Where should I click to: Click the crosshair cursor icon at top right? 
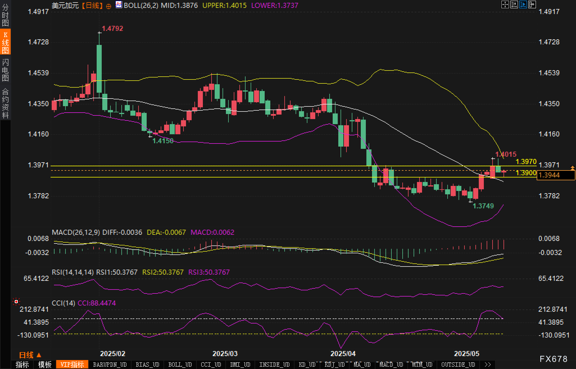[x=505, y=4]
